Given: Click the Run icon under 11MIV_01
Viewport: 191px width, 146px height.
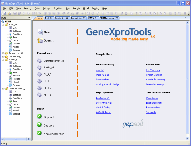Looking at the screenshot, I should (11, 72).
